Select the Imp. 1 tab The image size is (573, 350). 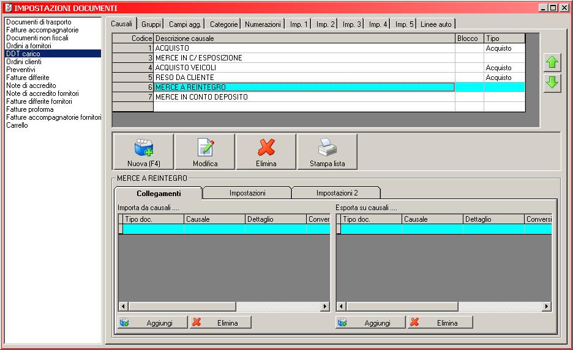pos(299,24)
